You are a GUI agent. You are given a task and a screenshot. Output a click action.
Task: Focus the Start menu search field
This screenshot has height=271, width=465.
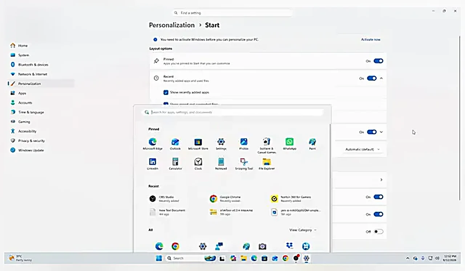click(232, 112)
